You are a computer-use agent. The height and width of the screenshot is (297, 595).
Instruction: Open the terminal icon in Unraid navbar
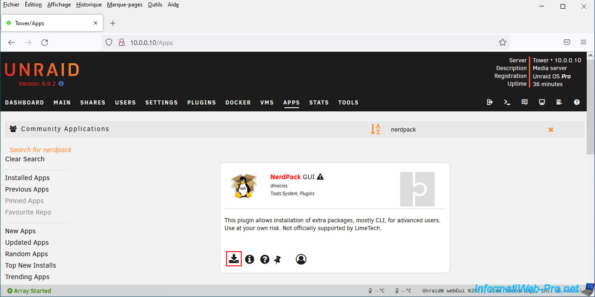507,102
